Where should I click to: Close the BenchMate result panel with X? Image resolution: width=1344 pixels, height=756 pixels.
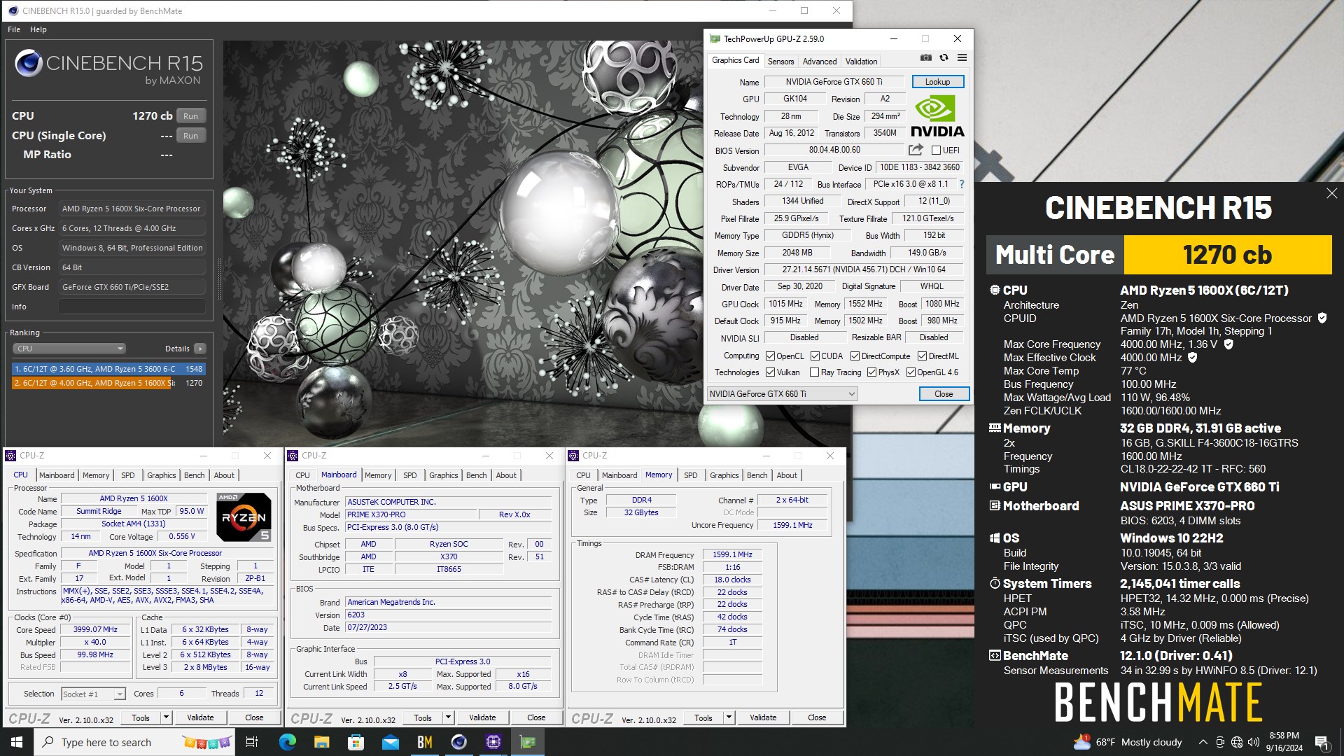click(x=1331, y=193)
